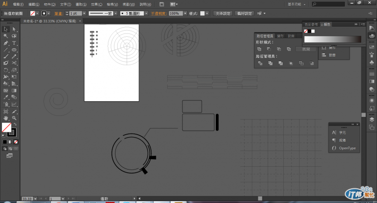
Task: Switch to the 變形 tab in Pathfinder panel
Action: (280, 36)
